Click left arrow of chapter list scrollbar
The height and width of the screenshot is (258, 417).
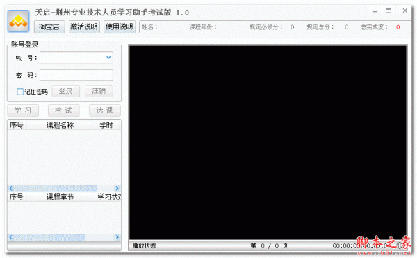pos(10,237)
